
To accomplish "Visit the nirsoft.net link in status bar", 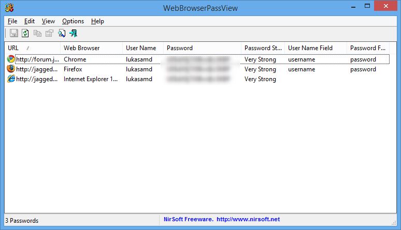I will (248, 220).
